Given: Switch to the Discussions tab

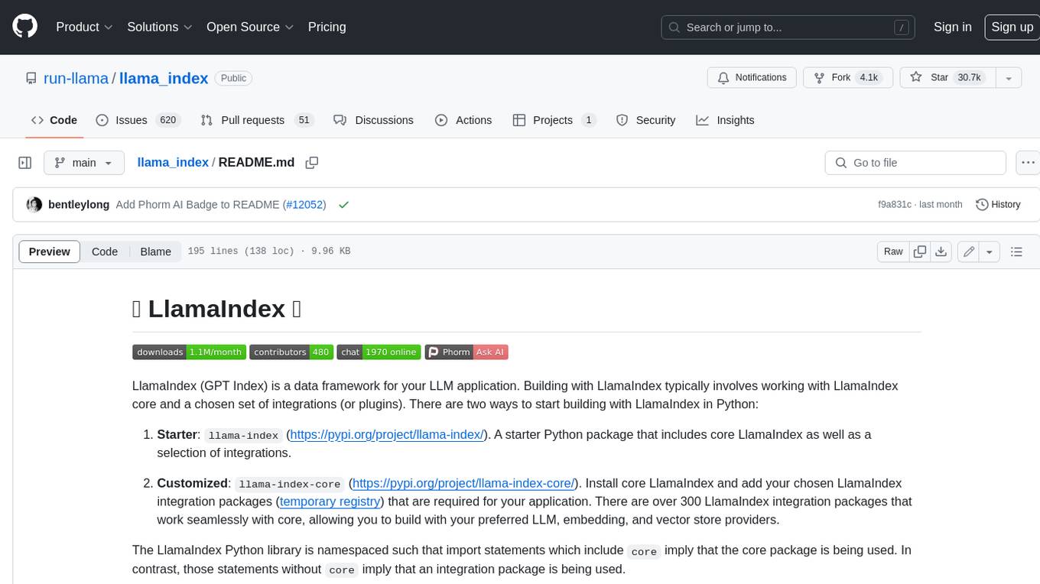Looking at the screenshot, I should pyautogui.click(x=374, y=120).
